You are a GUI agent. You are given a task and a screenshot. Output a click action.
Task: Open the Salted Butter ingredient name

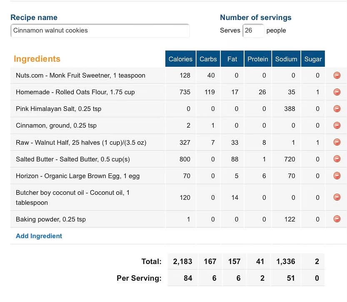[73, 159]
